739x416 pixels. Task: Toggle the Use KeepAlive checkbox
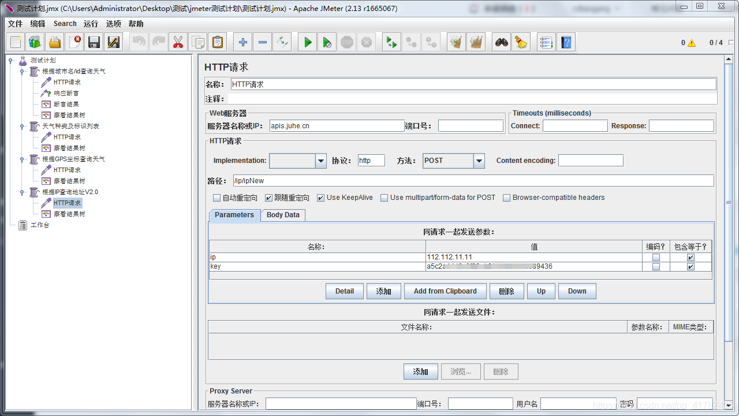point(321,198)
